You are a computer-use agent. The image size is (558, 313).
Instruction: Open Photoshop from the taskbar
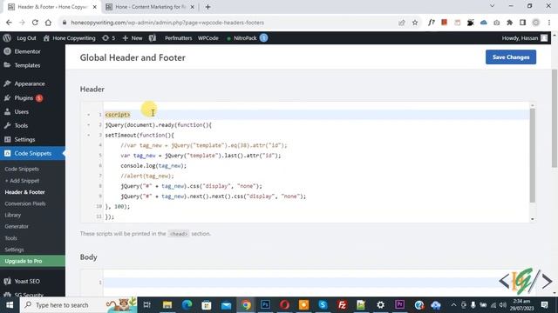(265, 305)
